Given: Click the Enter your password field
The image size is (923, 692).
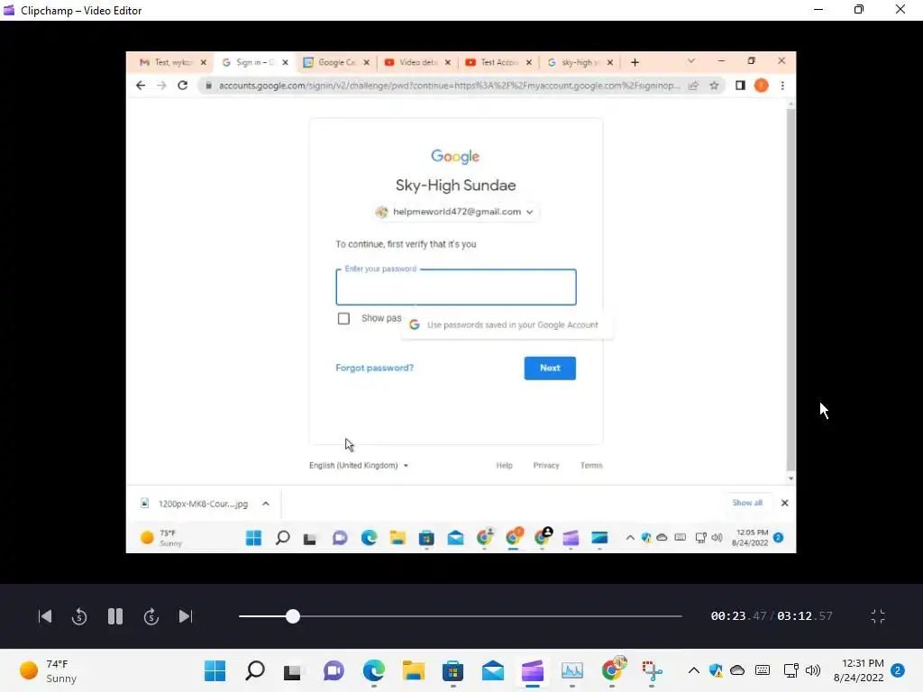Looking at the screenshot, I should point(455,287).
